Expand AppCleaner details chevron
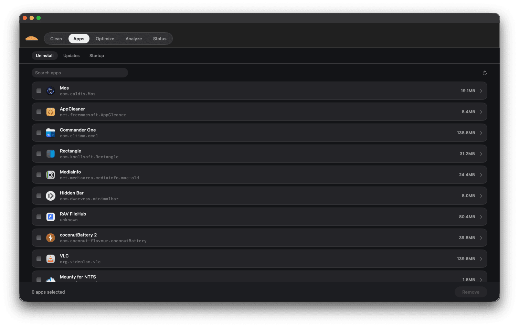This screenshot has height=327, width=519. 481,112
